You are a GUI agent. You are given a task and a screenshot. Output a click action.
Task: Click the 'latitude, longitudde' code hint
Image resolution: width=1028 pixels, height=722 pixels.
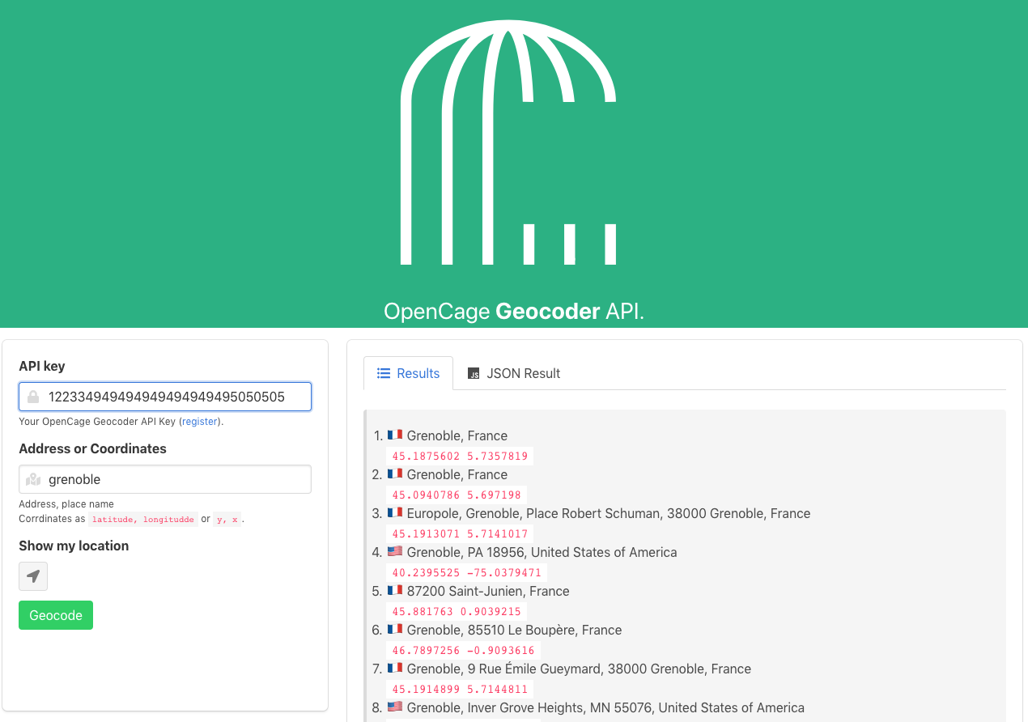tap(143, 520)
